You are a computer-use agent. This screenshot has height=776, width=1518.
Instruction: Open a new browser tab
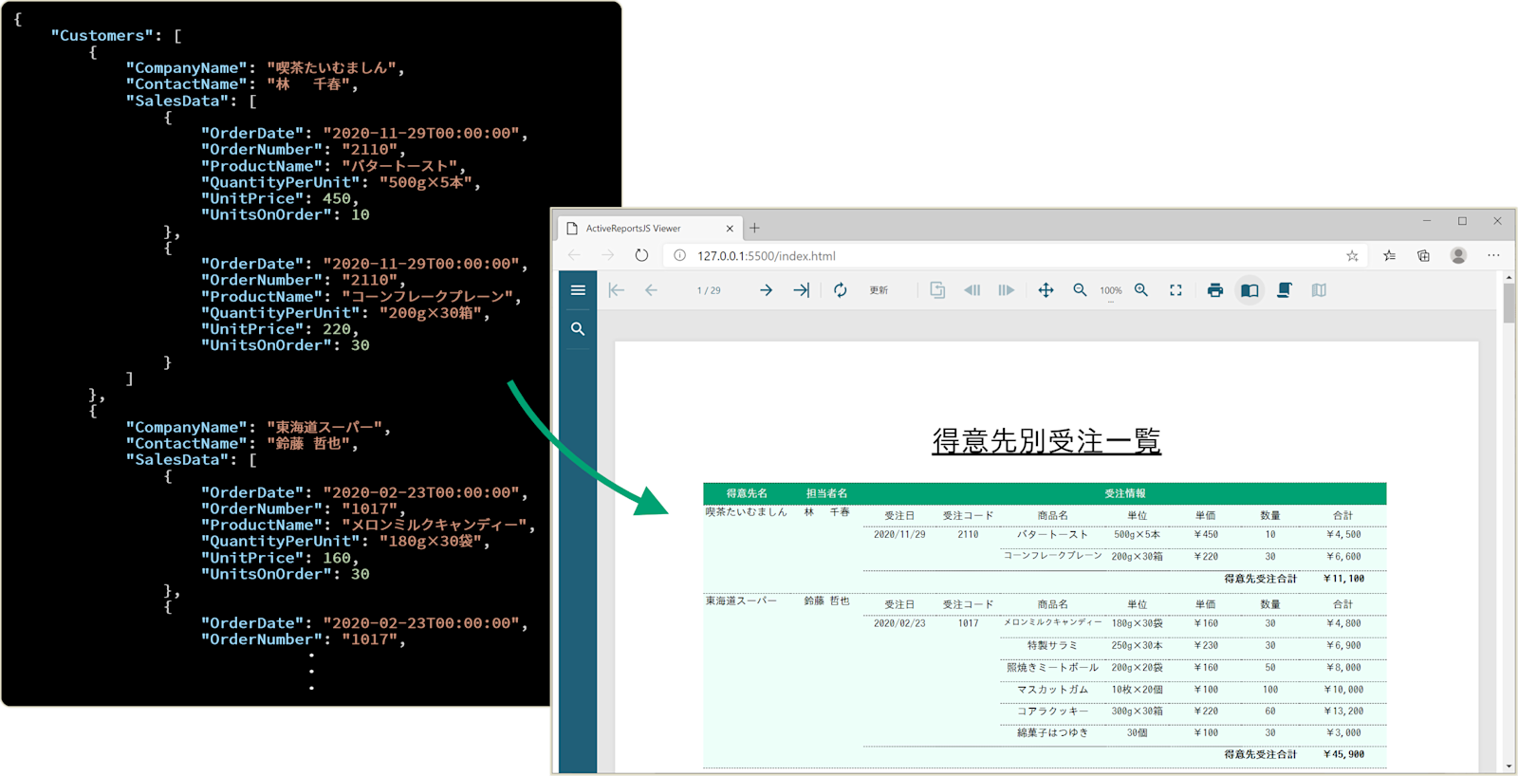(755, 228)
